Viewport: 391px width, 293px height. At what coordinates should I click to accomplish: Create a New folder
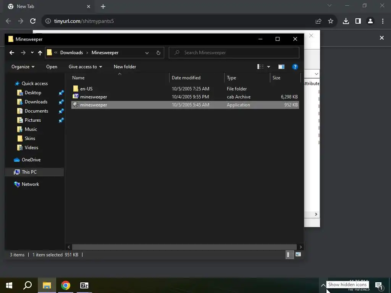tap(125, 67)
